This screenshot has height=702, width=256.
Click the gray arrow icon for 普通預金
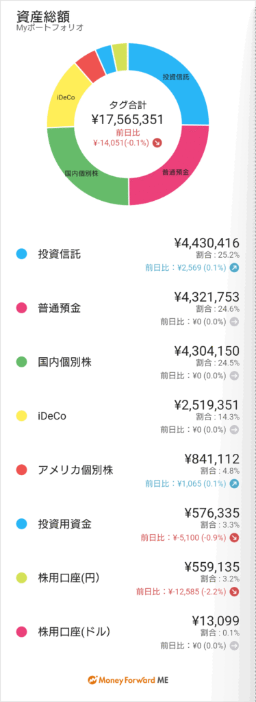click(x=234, y=322)
